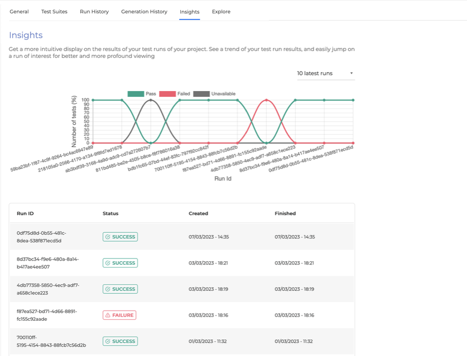Click the FAILURE status badge warning icon
This screenshot has height=356, width=467.
[108, 315]
